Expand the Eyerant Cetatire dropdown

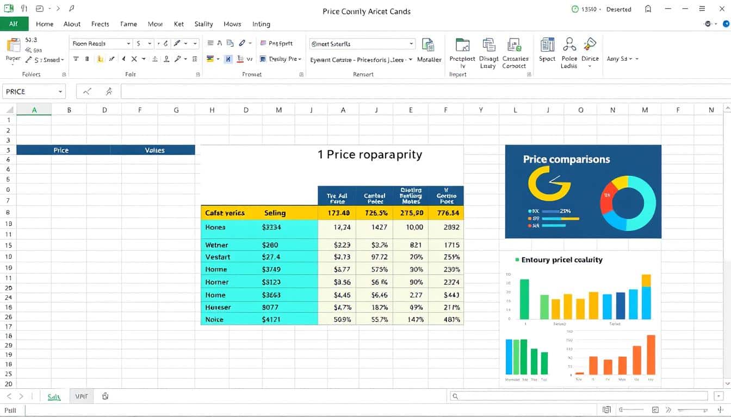coord(410,60)
